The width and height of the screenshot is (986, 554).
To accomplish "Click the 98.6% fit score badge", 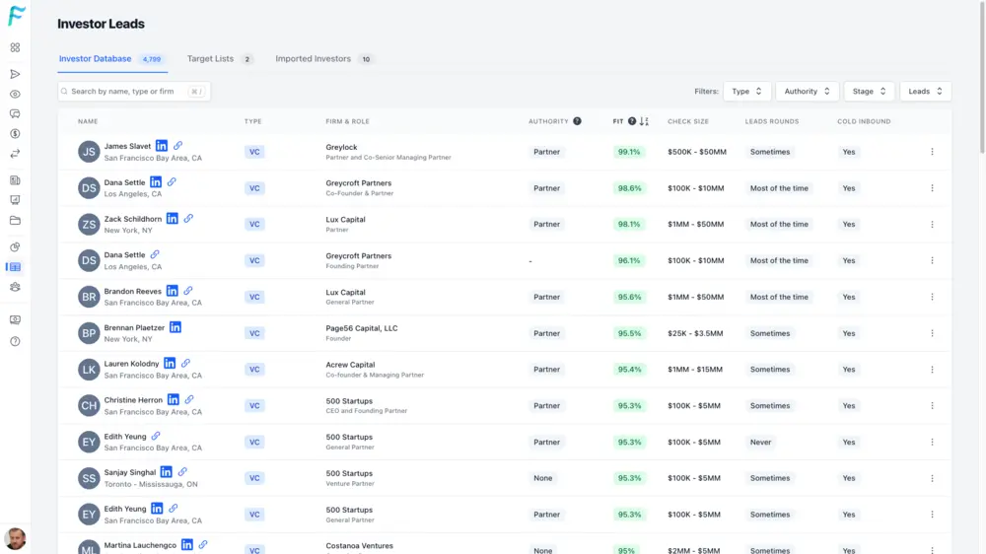I will click(629, 188).
